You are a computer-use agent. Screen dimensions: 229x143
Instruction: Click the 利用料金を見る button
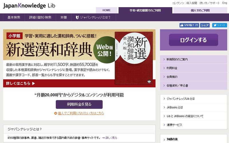click(79, 104)
